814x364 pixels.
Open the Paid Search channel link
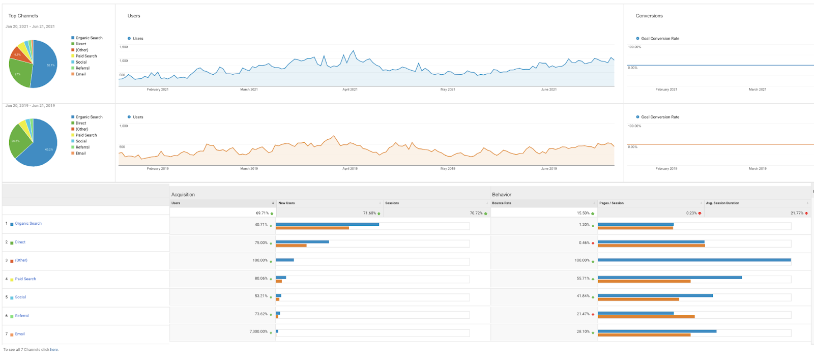click(x=25, y=279)
